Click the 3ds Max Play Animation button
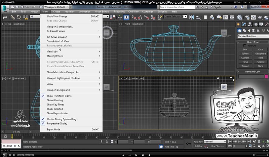Screen dimensions: 269x157 (x=239, y=142)
